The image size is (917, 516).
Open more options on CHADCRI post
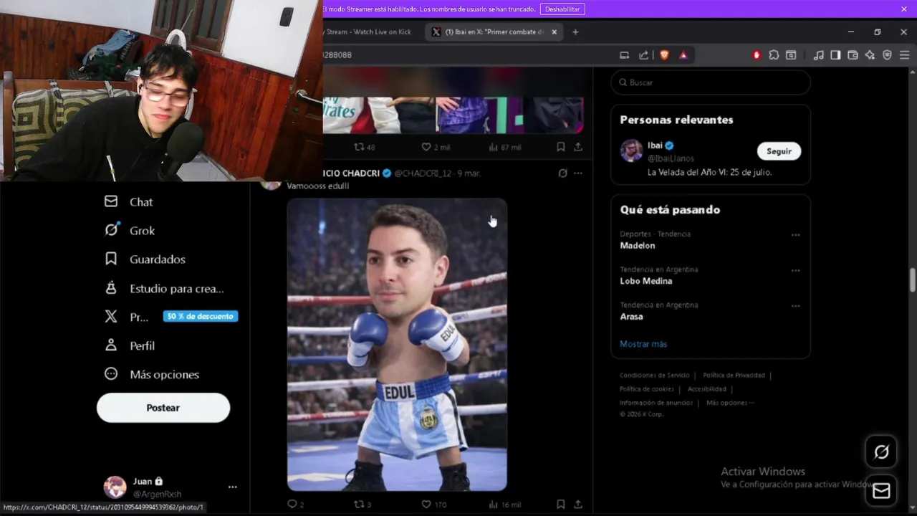(578, 173)
